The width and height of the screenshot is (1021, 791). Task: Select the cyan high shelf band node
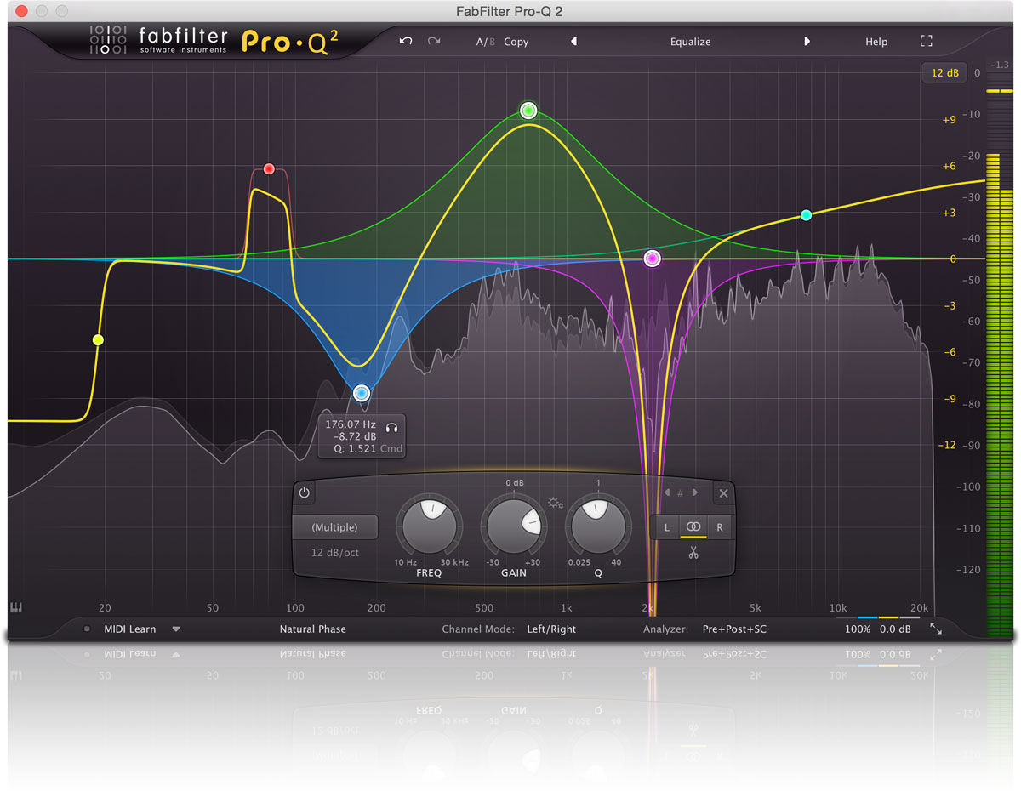click(x=807, y=215)
